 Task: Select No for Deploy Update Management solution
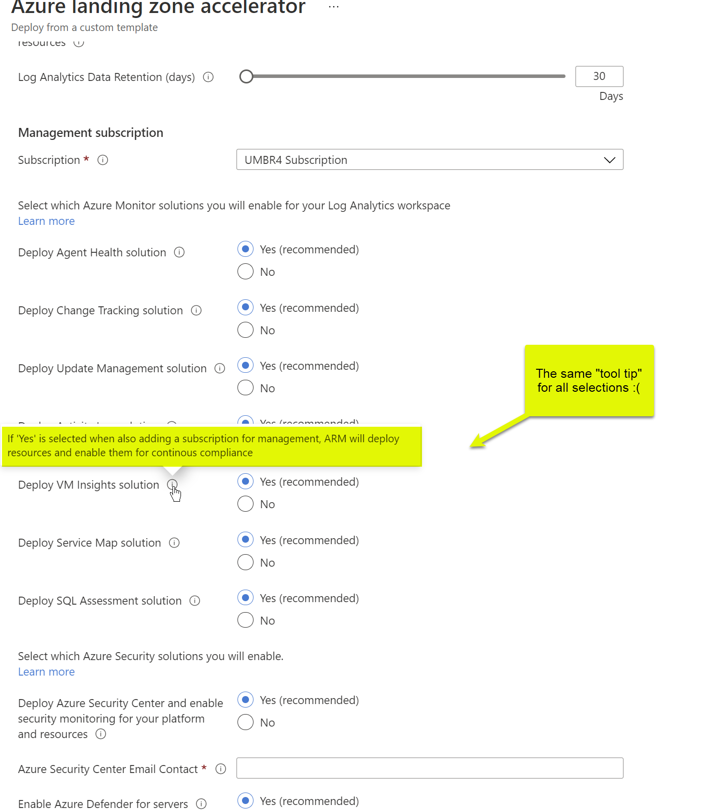point(245,388)
